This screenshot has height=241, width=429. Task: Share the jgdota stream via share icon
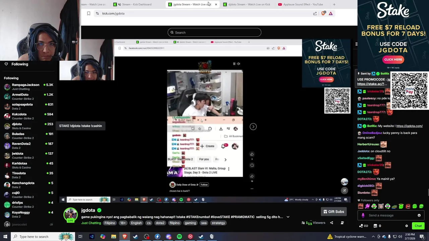point(331,223)
